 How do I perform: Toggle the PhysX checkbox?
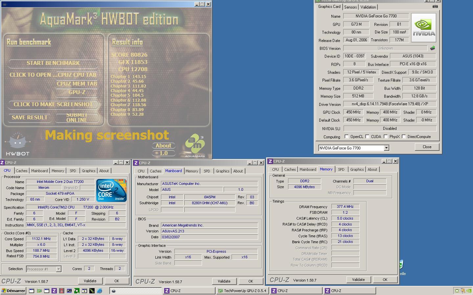pyautogui.click(x=386, y=137)
